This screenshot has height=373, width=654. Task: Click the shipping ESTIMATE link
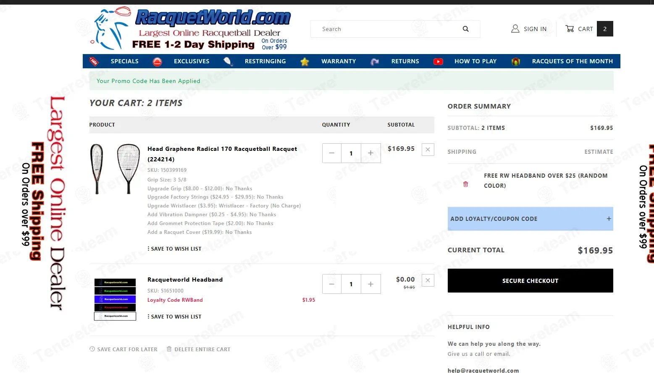(x=599, y=152)
